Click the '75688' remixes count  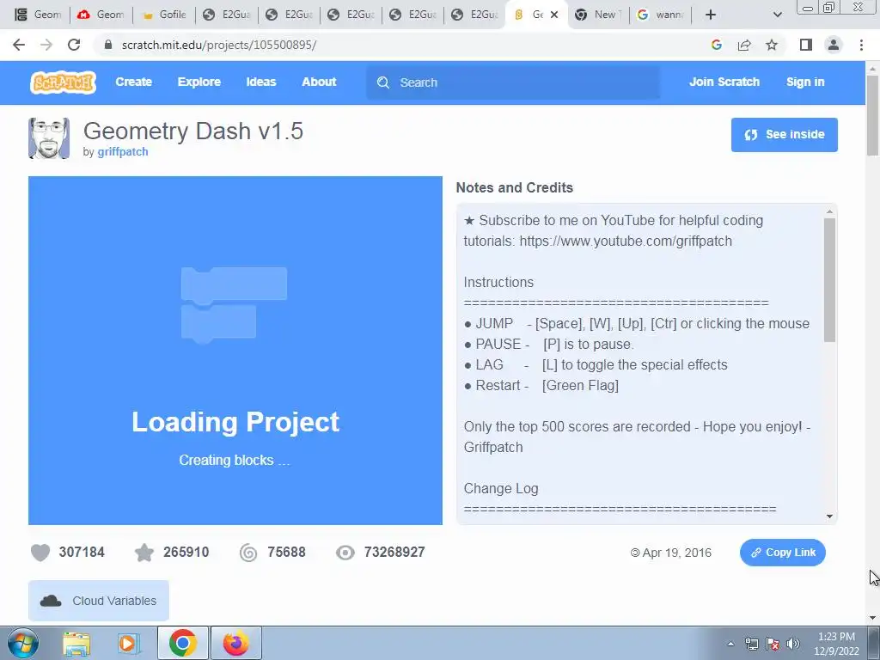click(286, 553)
